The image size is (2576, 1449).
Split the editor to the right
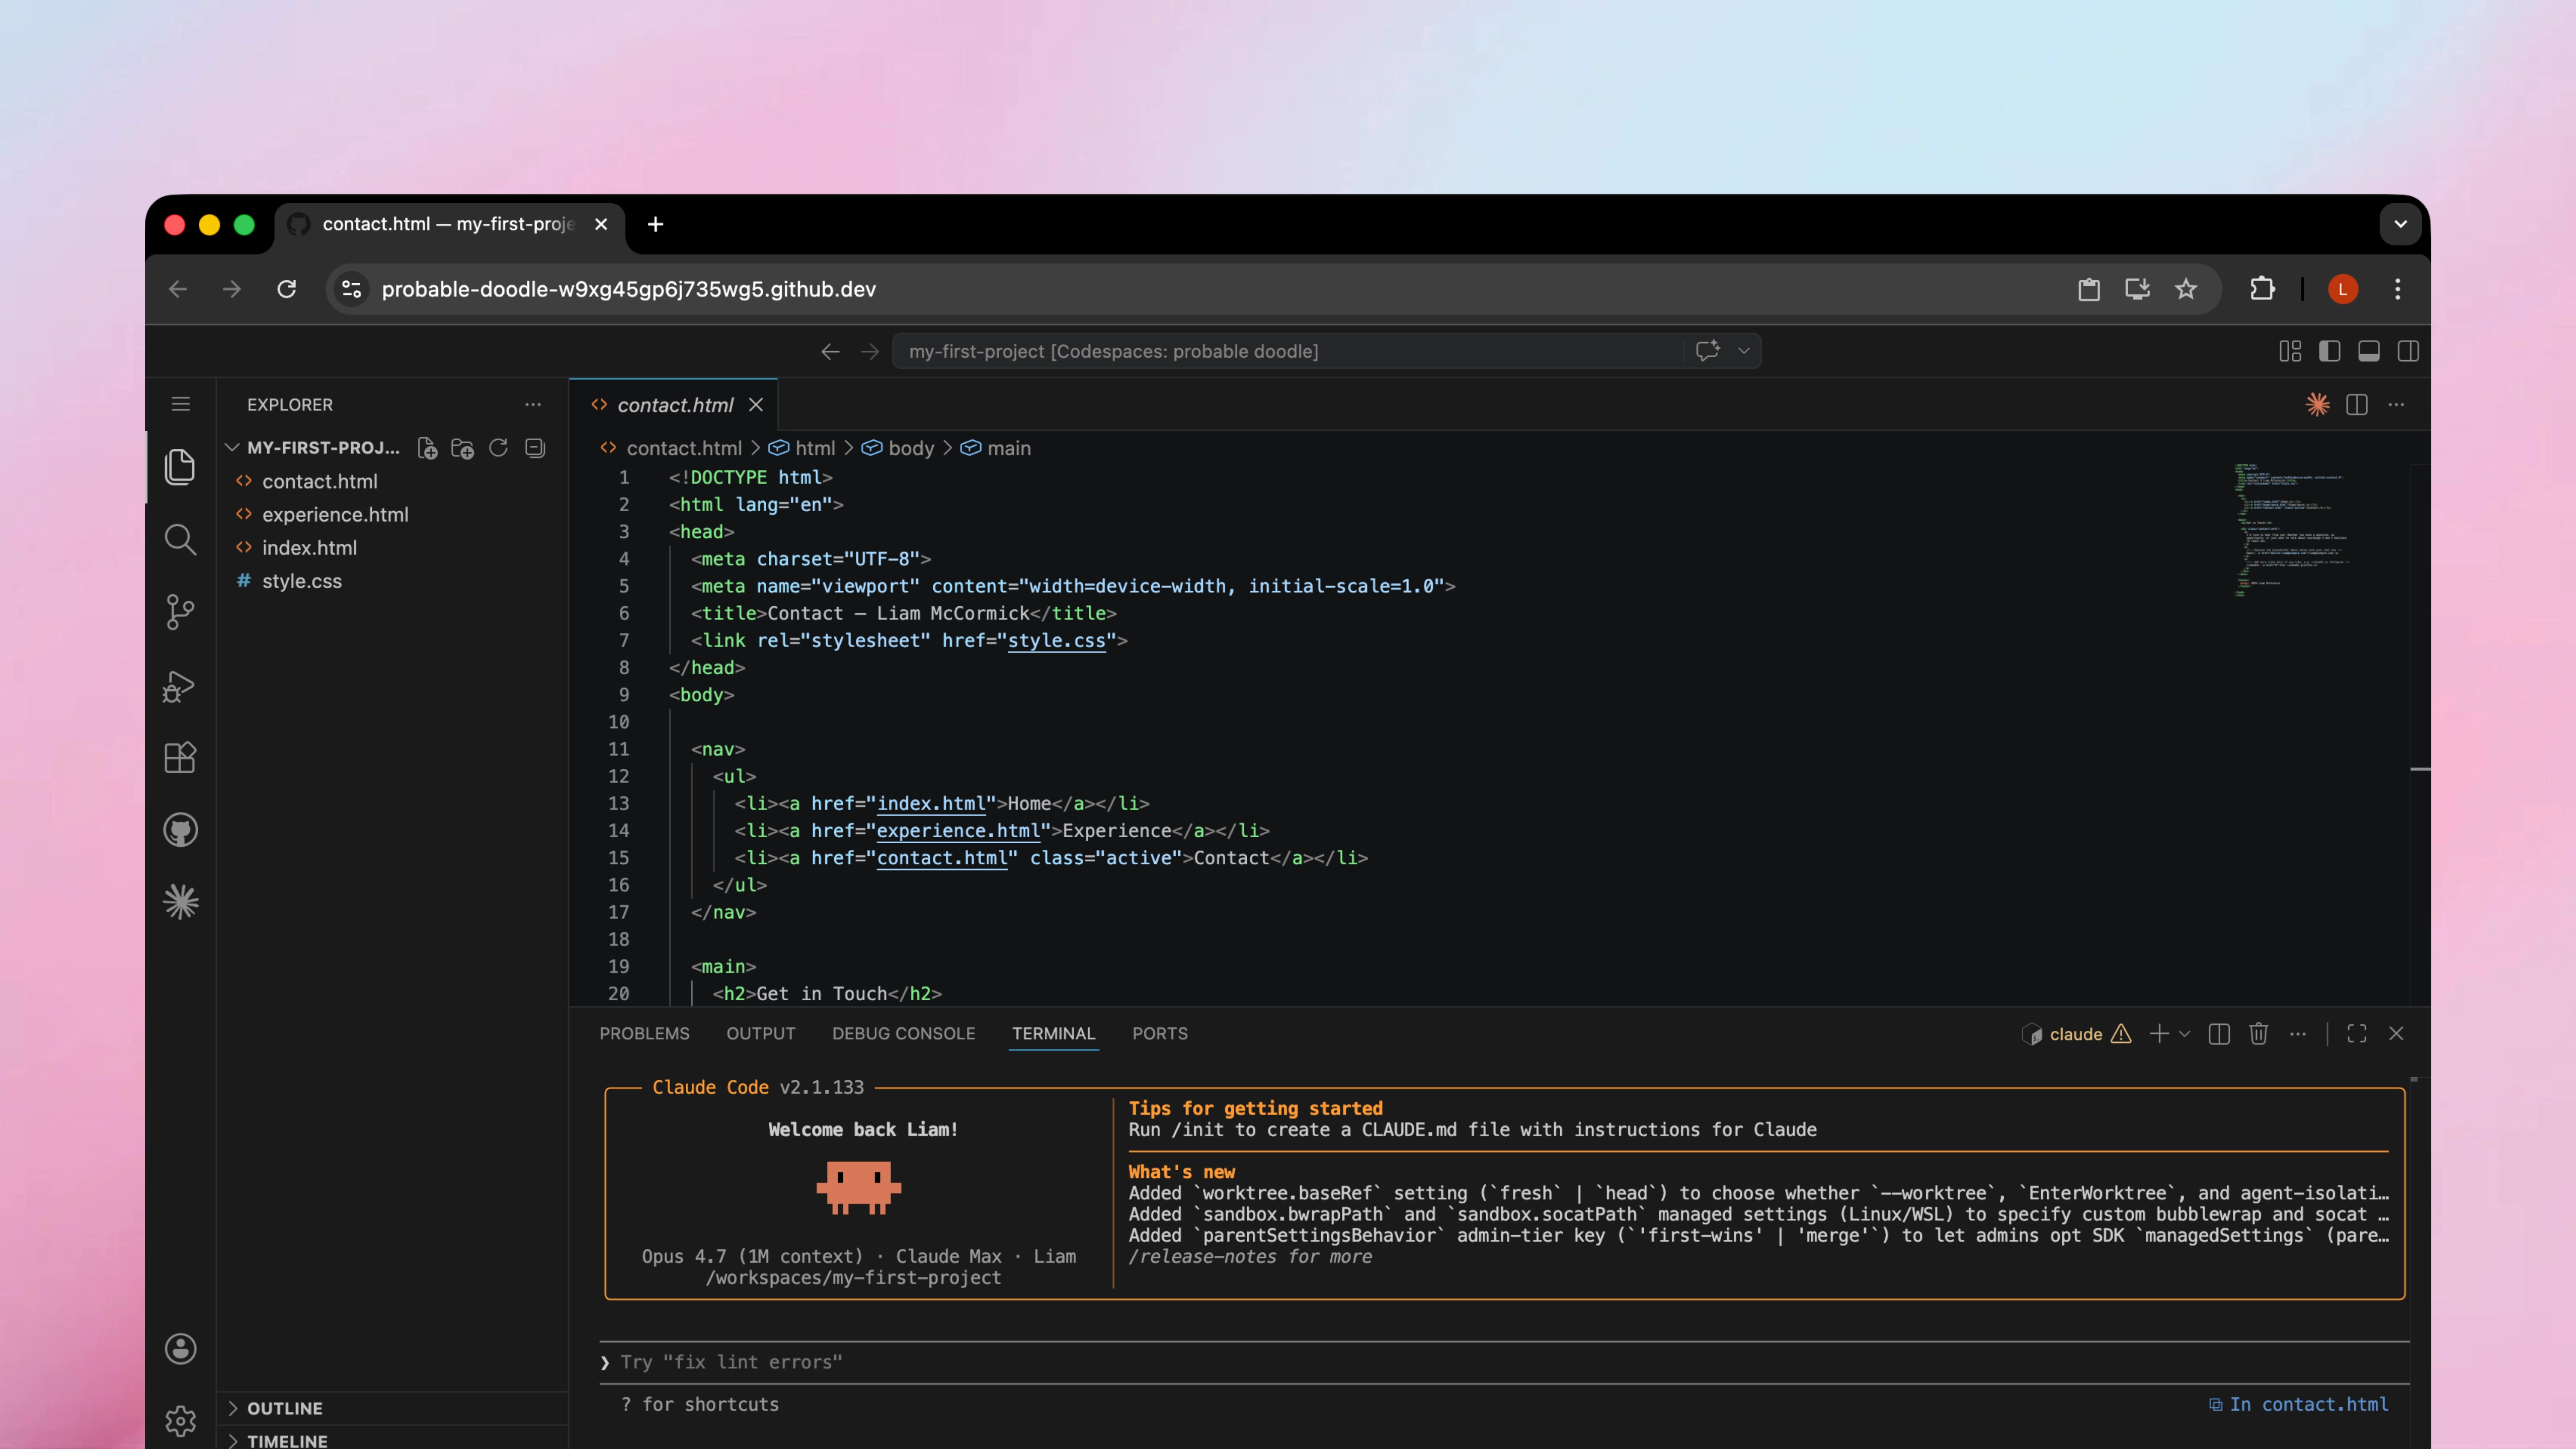pos(2357,404)
